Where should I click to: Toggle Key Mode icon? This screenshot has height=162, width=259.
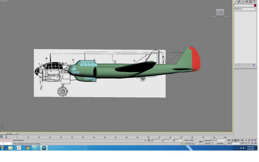tap(229, 143)
